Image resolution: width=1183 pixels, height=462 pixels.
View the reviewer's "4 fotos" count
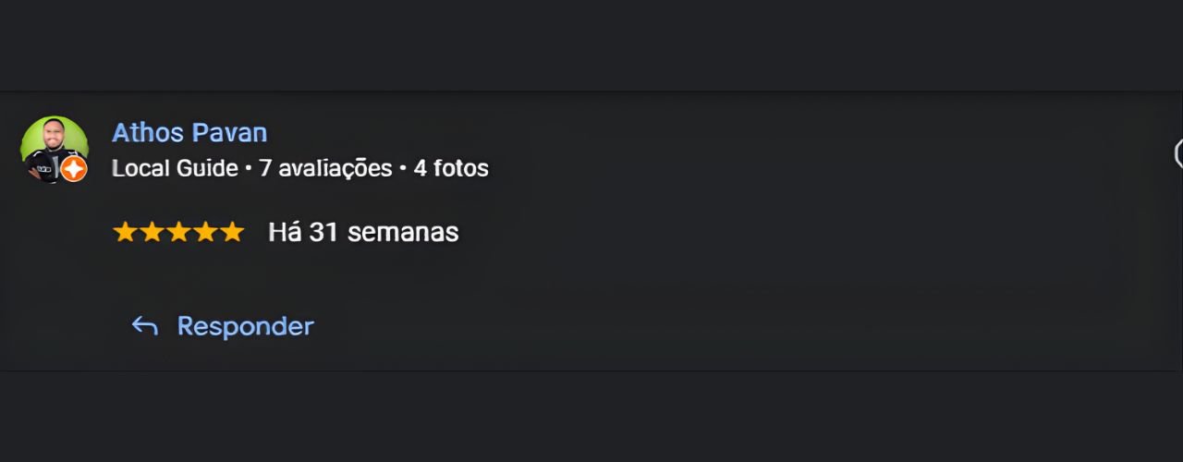tap(451, 169)
